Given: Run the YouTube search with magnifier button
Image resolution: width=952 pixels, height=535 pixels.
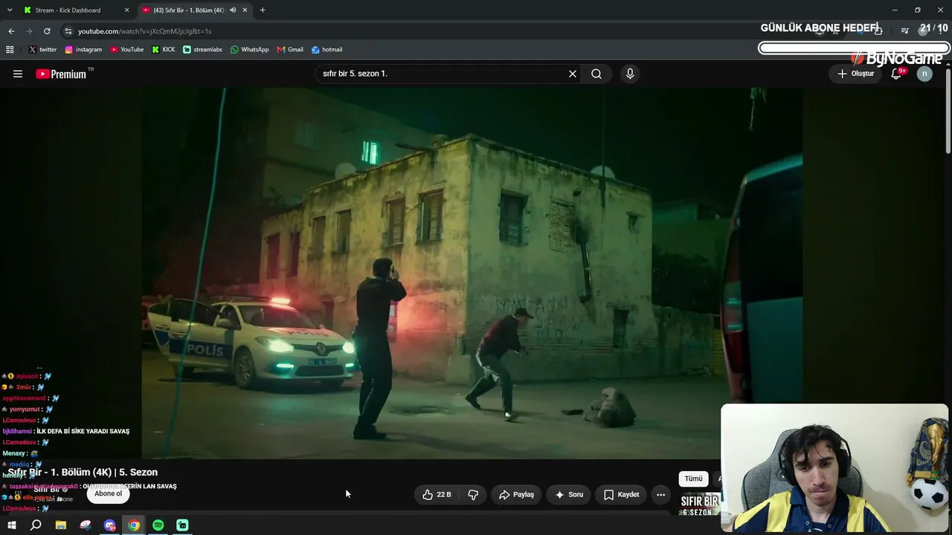Looking at the screenshot, I should coord(596,74).
